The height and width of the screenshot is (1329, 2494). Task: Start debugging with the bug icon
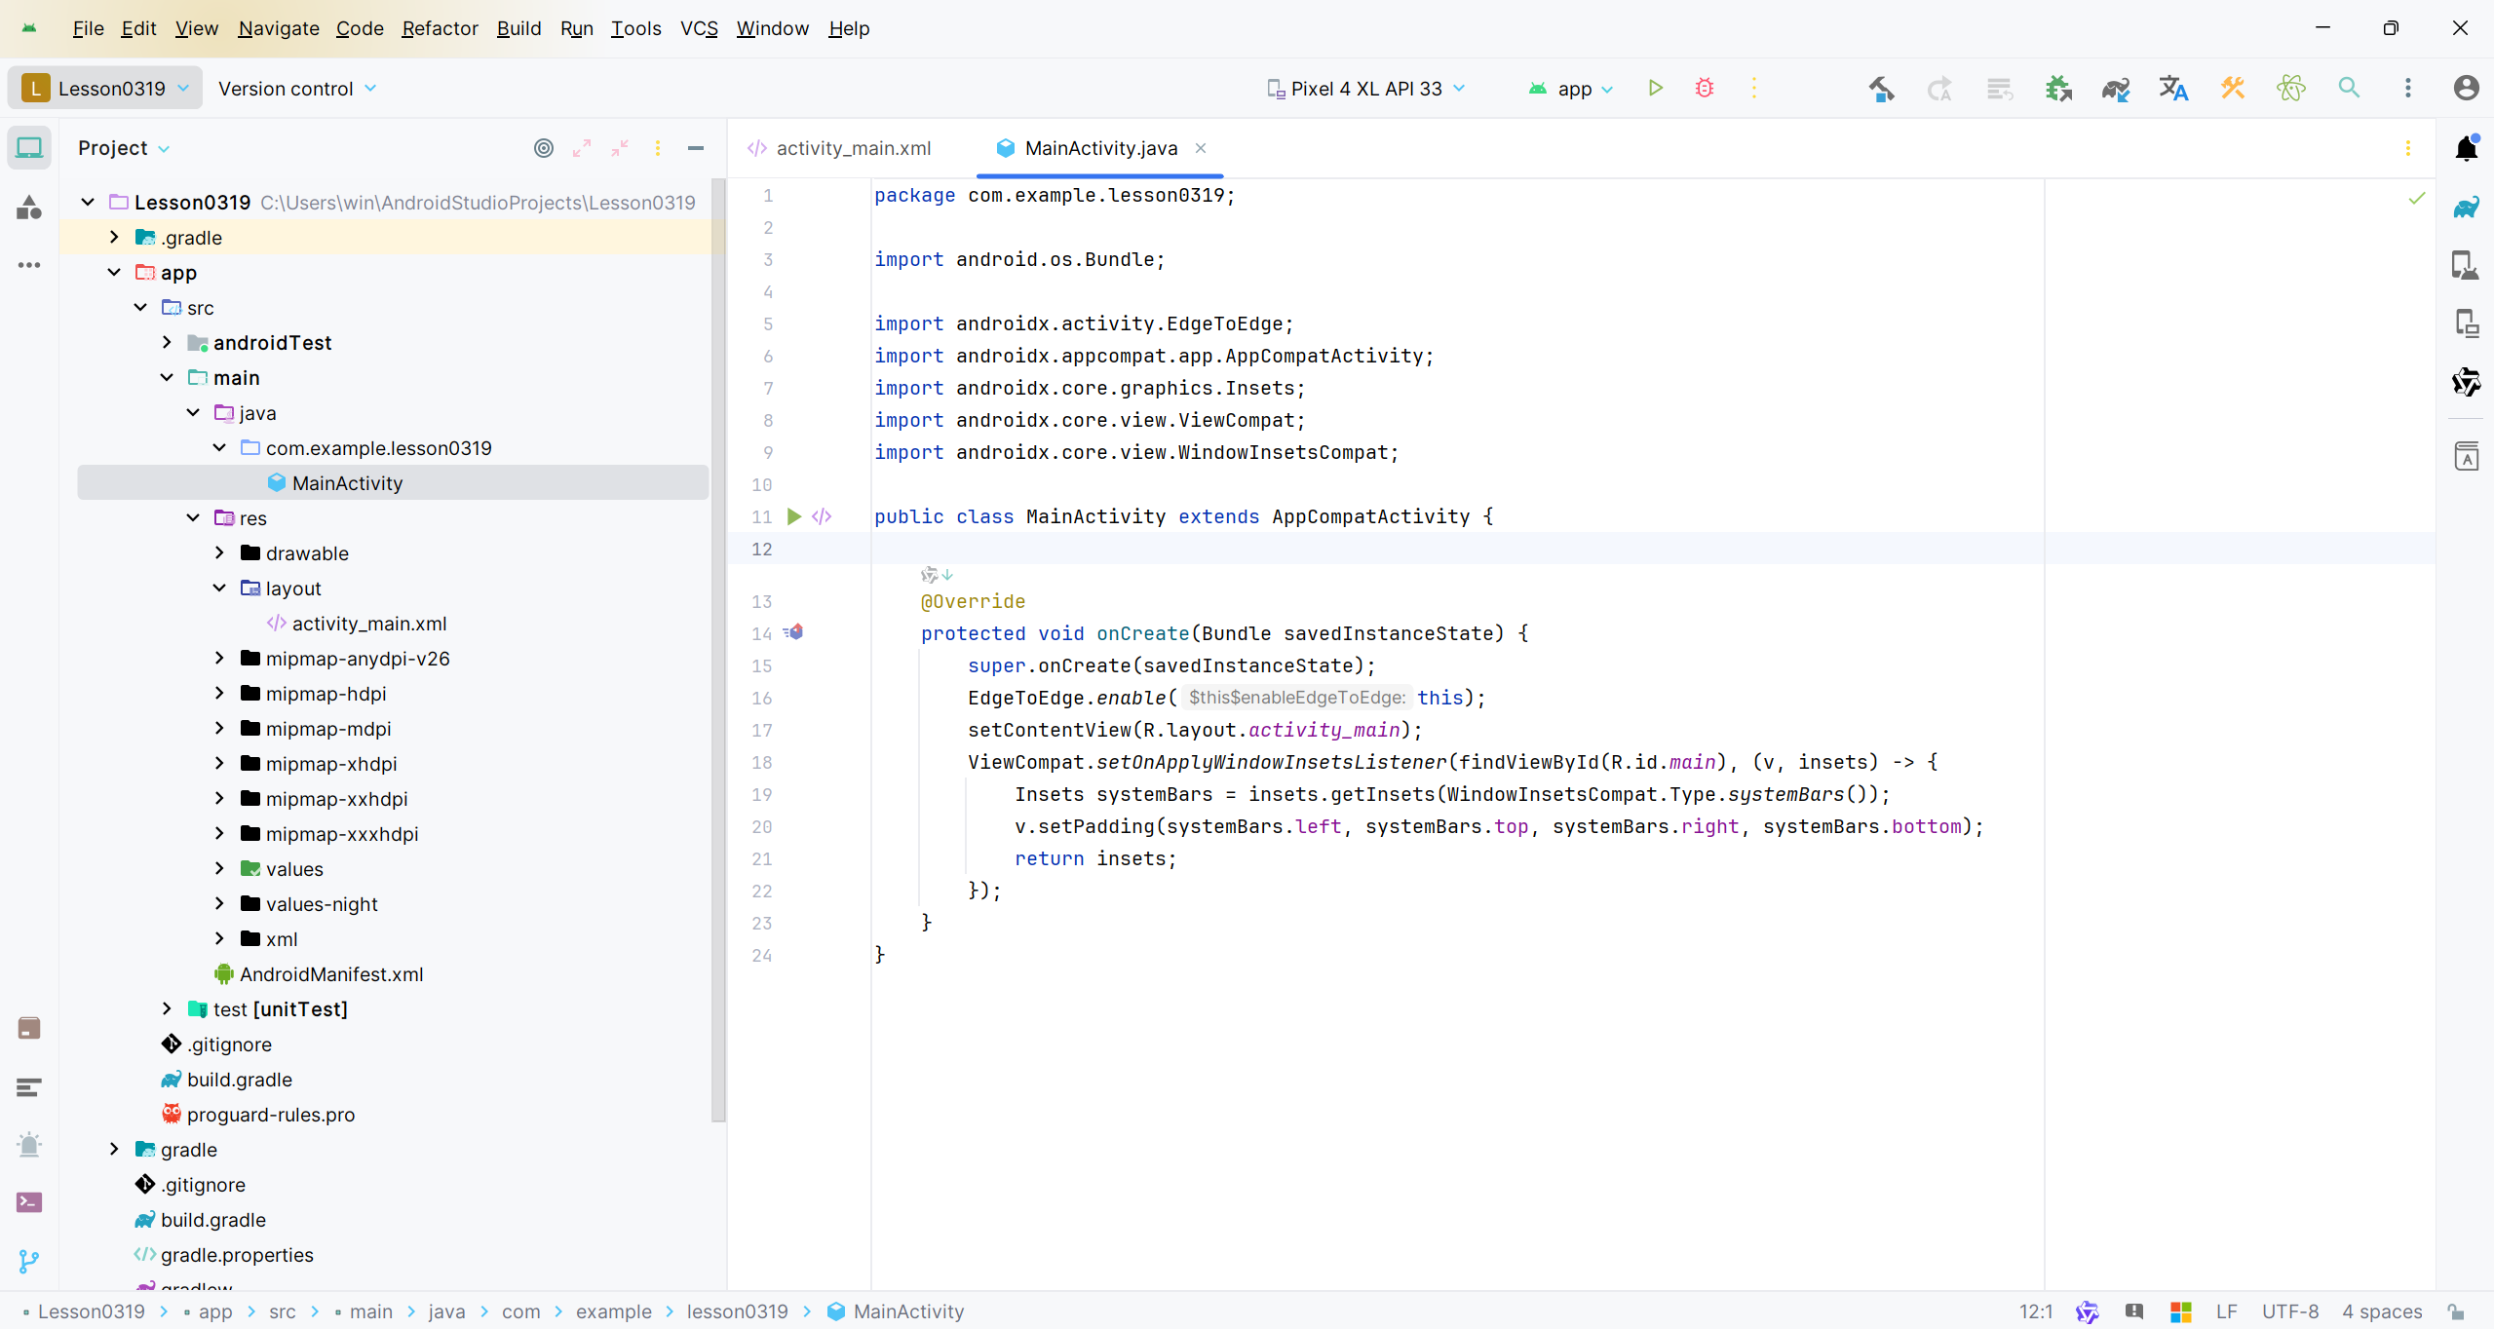pos(1704,89)
